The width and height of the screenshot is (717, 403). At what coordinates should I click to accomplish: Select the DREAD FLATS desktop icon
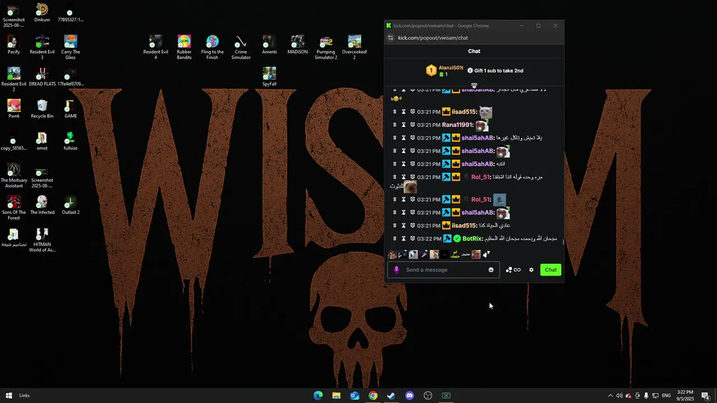pyautogui.click(x=42, y=77)
